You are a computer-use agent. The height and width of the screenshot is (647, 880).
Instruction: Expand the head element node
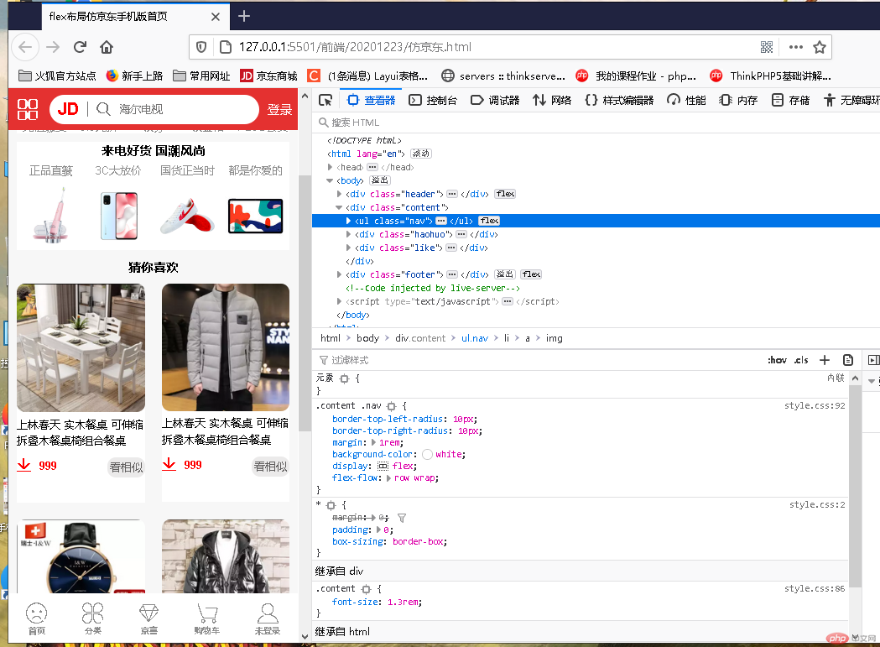click(x=330, y=167)
